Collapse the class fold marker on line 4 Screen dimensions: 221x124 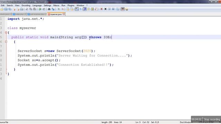coord(6,32)
